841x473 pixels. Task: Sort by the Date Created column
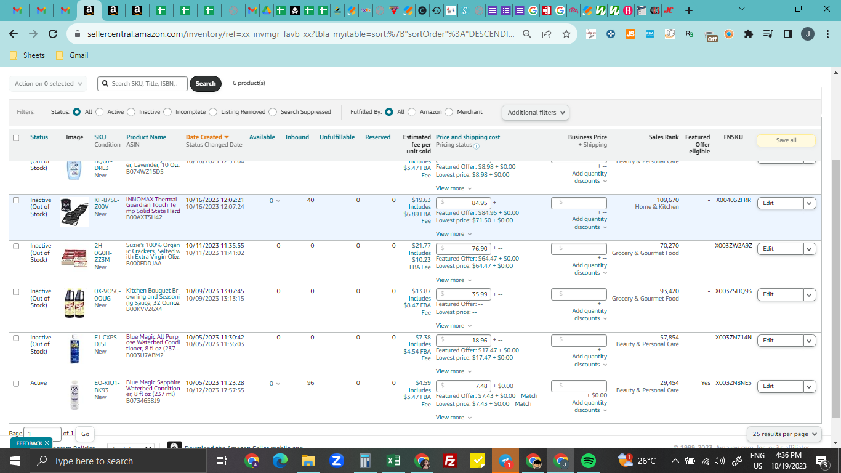click(x=207, y=137)
